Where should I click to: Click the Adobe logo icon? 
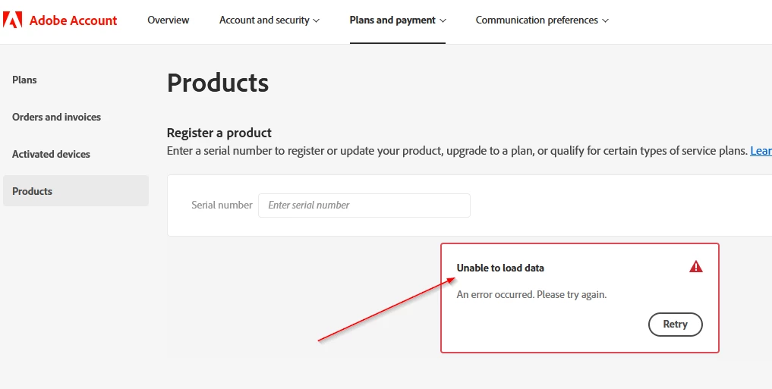[x=12, y=20]
